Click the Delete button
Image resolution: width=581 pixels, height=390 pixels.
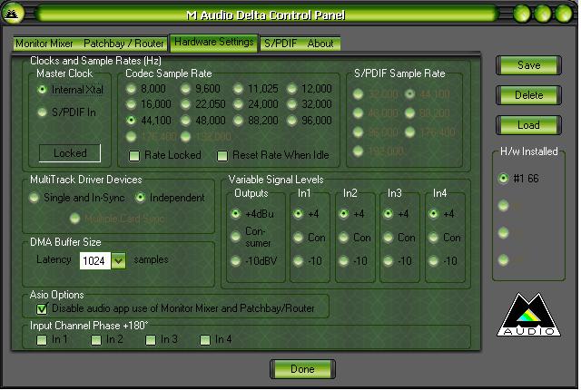tap(528, 95)
